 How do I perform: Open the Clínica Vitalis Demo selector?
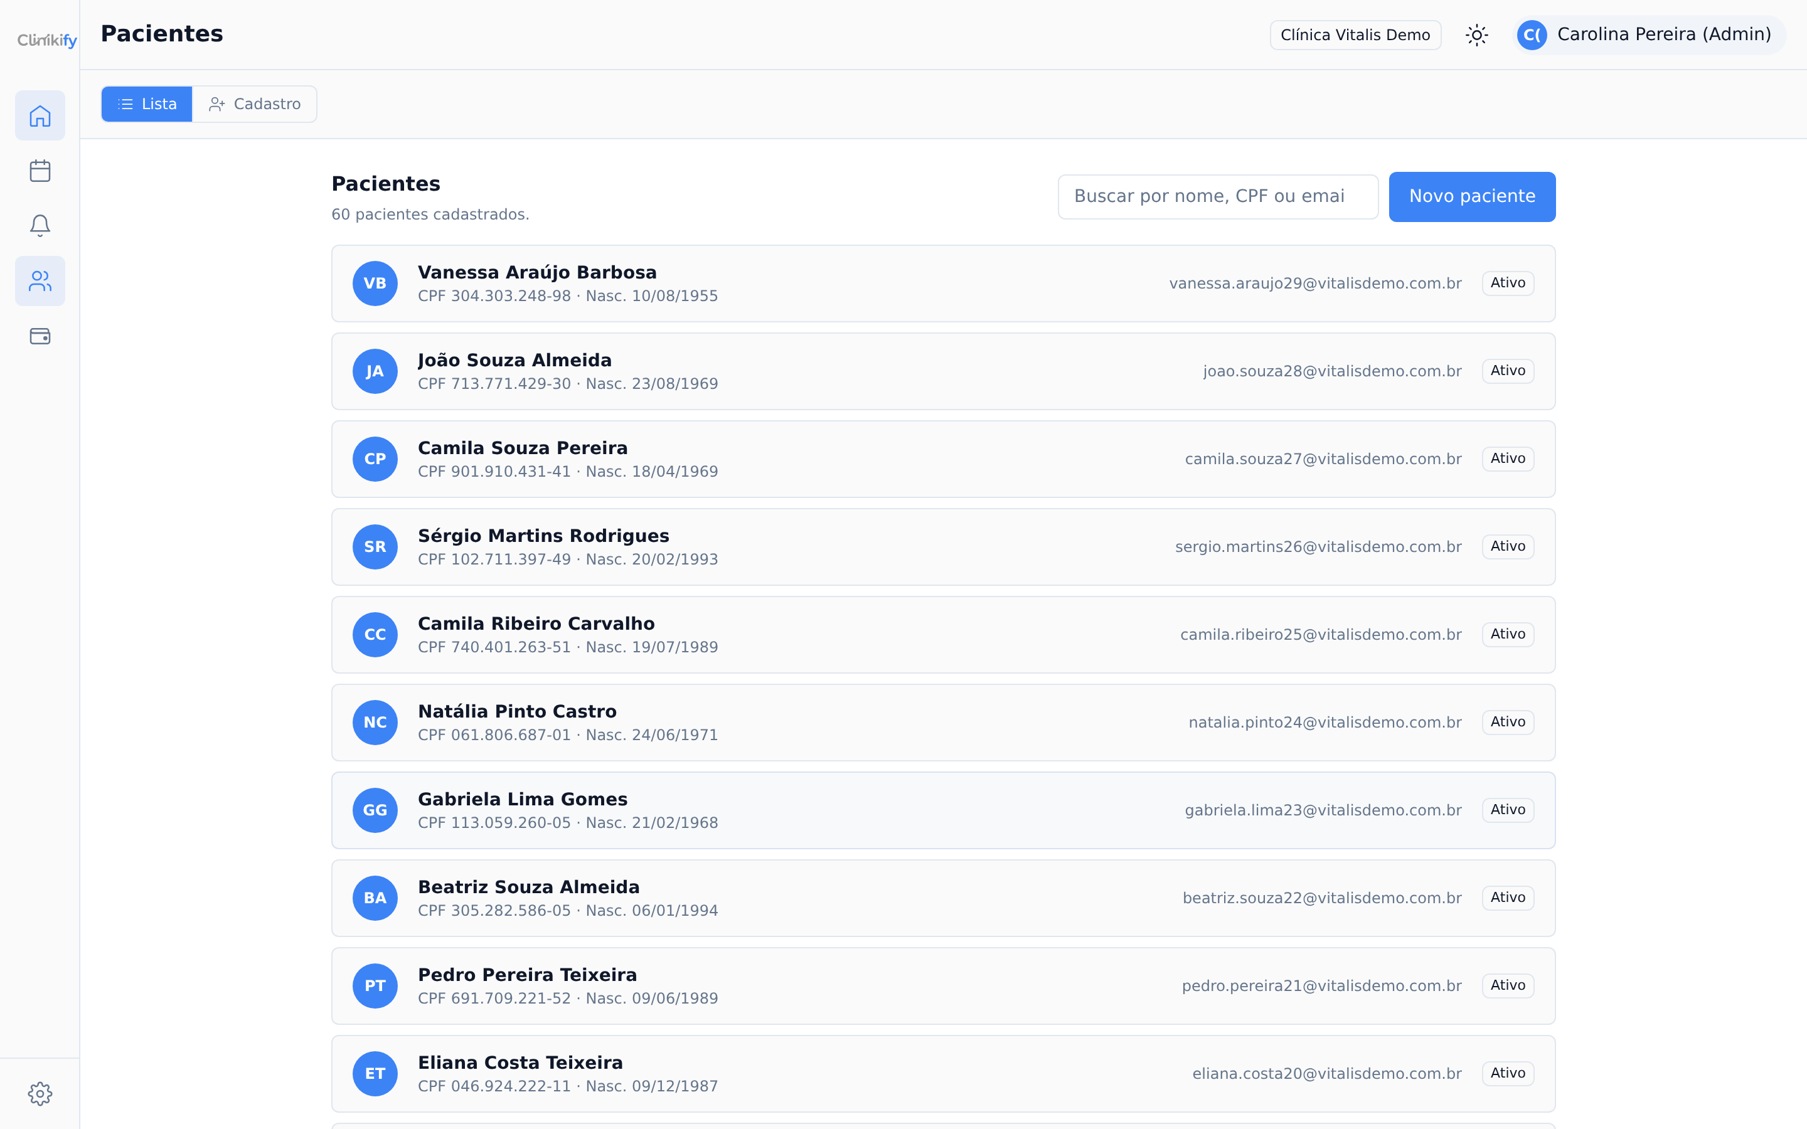click(x=1355, y=35)
